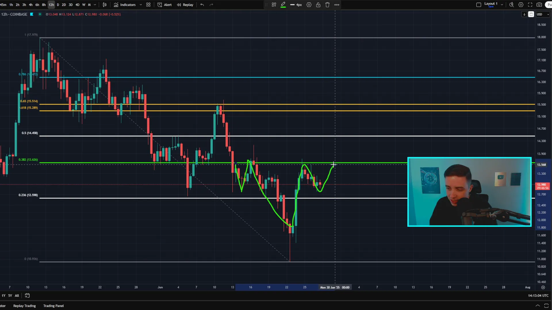Expand the Layout 1 dropdown arrow
The image size is (552, 310).
502,5
